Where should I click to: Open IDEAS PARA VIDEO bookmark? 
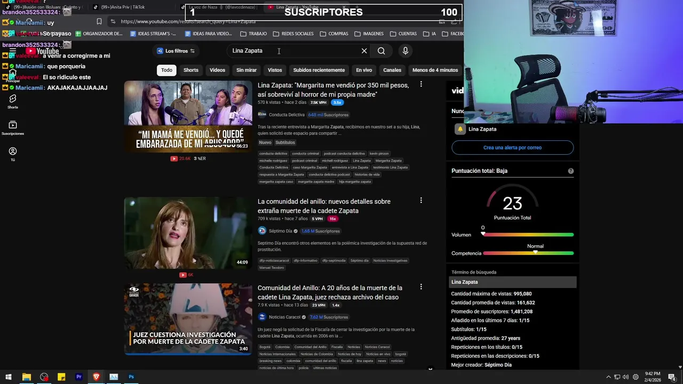point(208,34)
